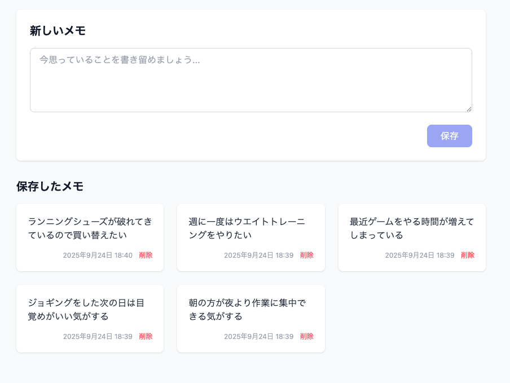
Task: Select the 最近ゲーム memo card text
Action: click(412, 228)
